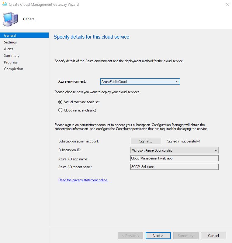Open the privacy statement online link
232x243 pixels.
click(x=83, y=180)
